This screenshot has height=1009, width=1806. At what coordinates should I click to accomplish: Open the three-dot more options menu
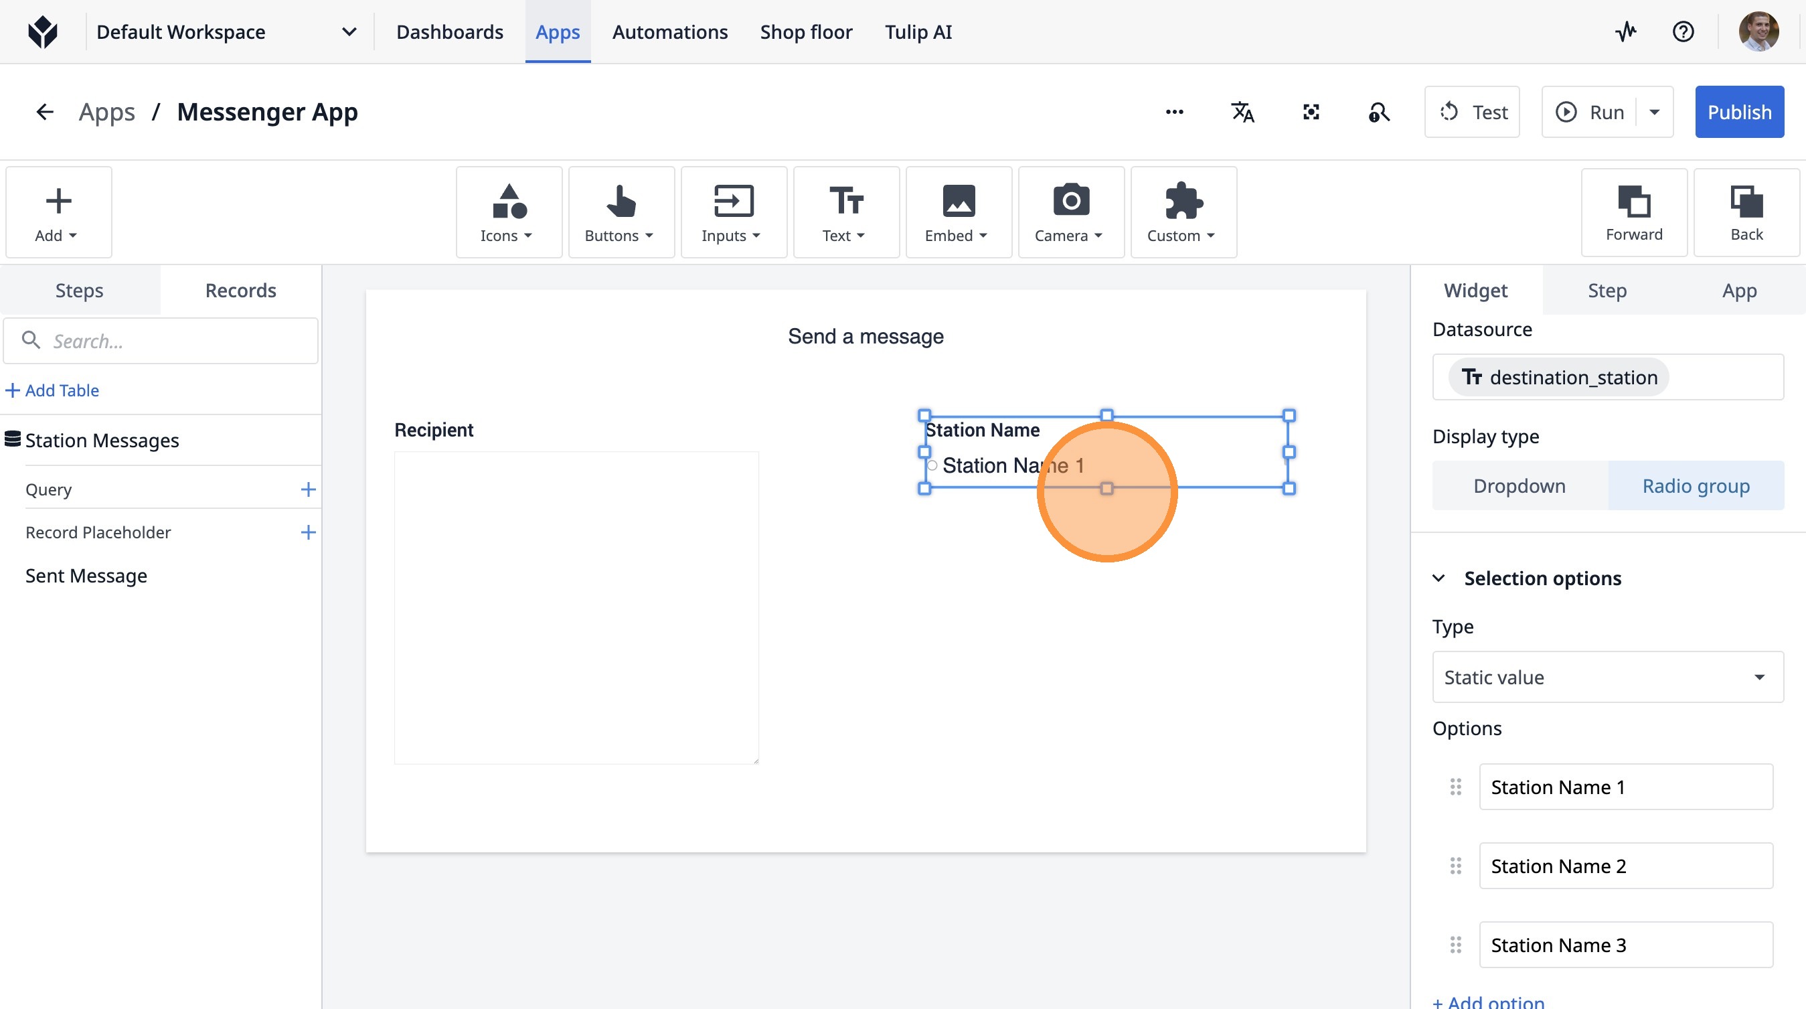1174,112
